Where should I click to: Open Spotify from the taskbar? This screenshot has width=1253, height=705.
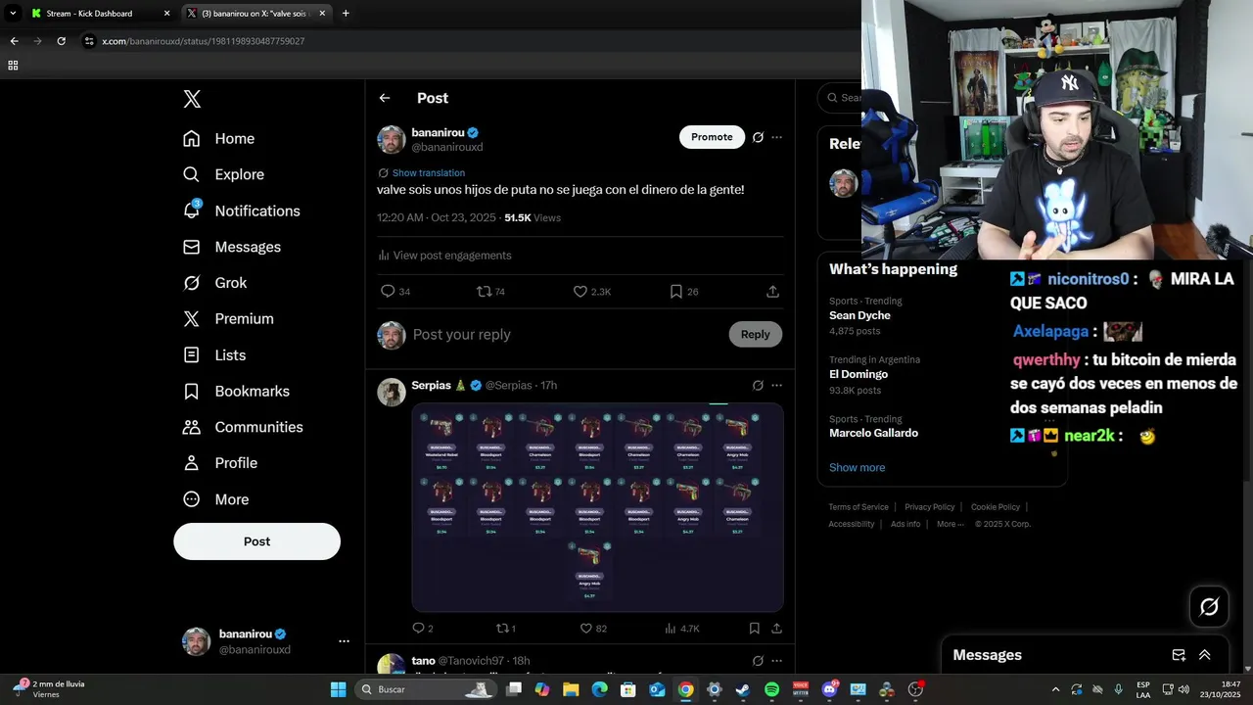(771, 689)
